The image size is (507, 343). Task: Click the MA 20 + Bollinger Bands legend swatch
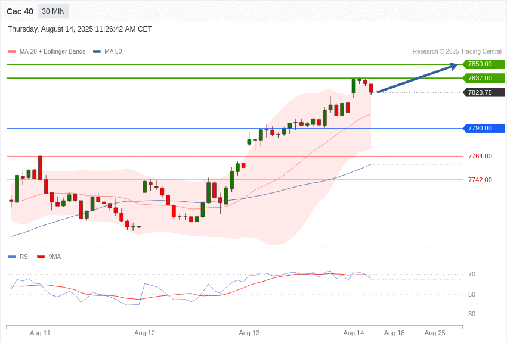12,52
